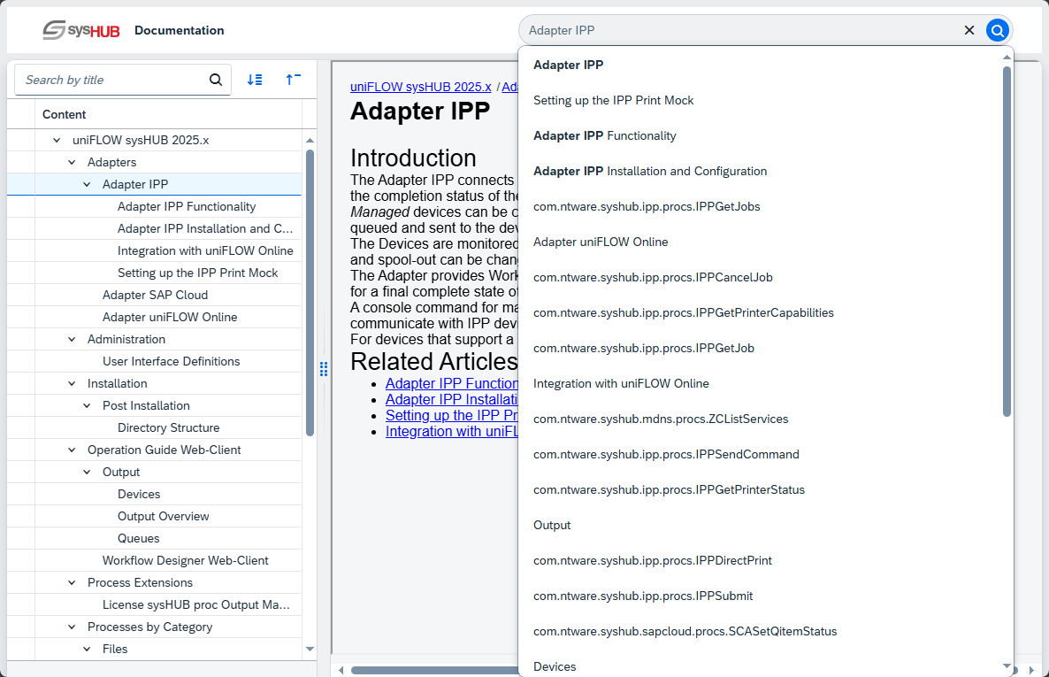Select 'Adapter uniFLOW Online' suggestion

[x=761, y=242]
